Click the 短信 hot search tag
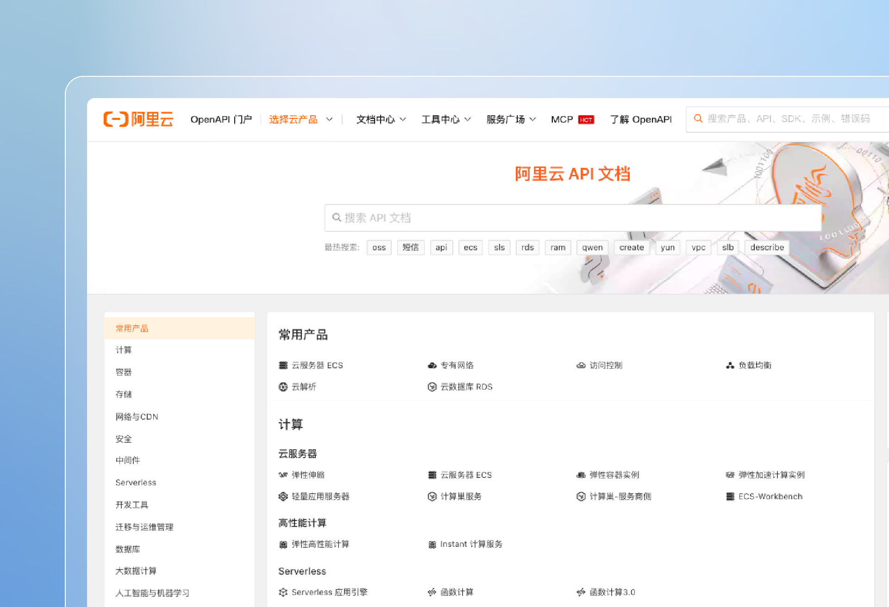Image resolution: width=889 pixels, height=607 pixels. [x=411, y=248]
